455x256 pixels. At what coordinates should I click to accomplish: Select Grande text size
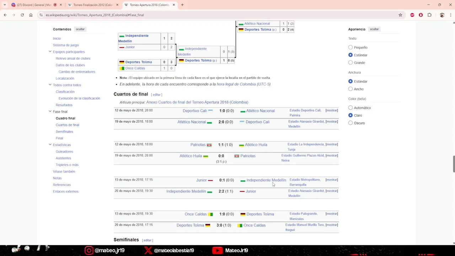coord(350,63)
